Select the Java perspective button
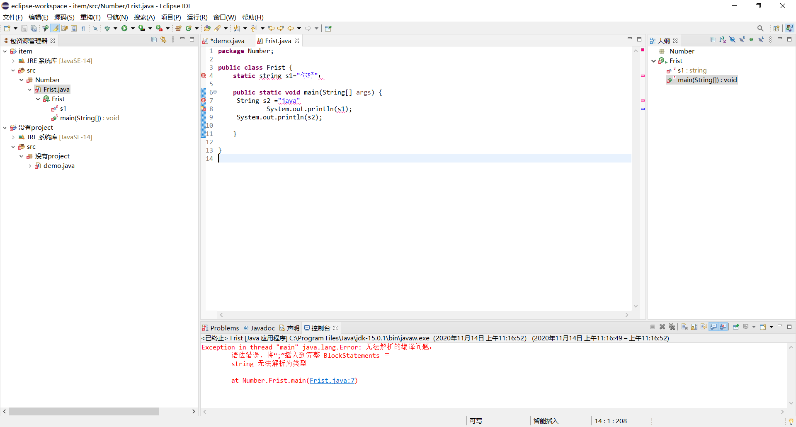 [789, 28]
